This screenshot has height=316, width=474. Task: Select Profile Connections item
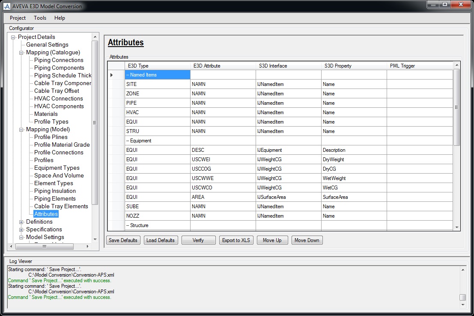tap(59, 152)
